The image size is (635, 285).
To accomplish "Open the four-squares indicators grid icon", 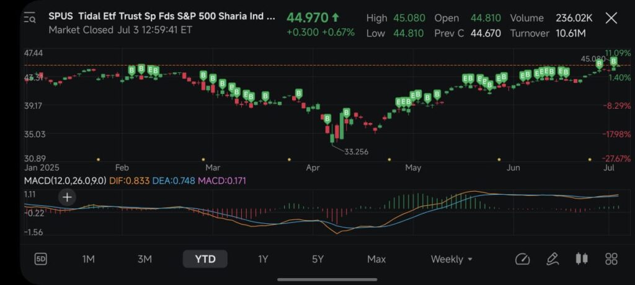I will pos(611,259).
